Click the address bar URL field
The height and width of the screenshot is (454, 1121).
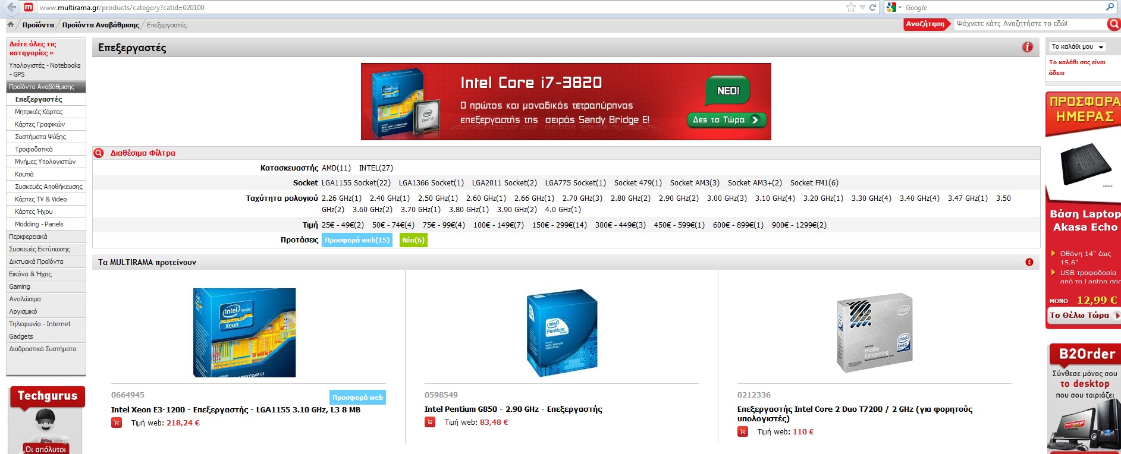(x=440, y=8)
